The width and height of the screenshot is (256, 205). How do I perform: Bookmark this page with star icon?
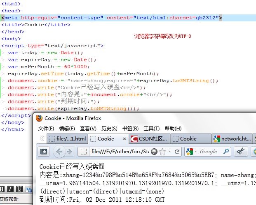[x=162, y=152]
